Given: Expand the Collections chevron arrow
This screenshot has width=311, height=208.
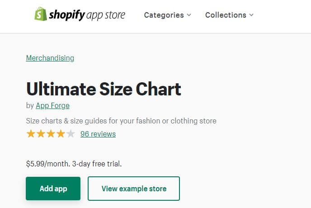Looking at the screenshot, I should coord(251,15).
